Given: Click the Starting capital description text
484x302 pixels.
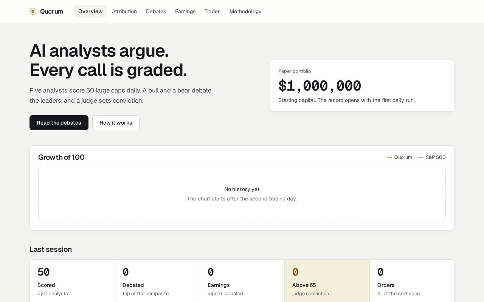Looking at the screenshot, I should [x=346, y=100].
